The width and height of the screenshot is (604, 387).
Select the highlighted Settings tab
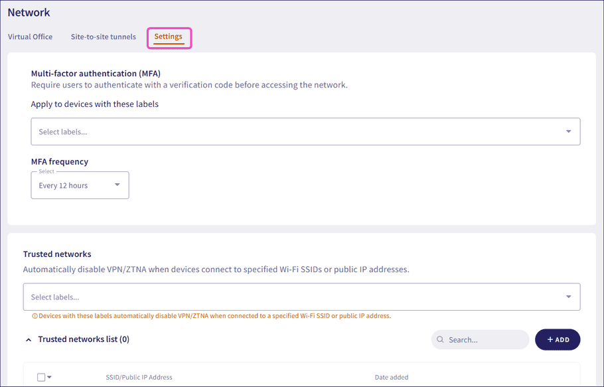[x=169, y=37]
